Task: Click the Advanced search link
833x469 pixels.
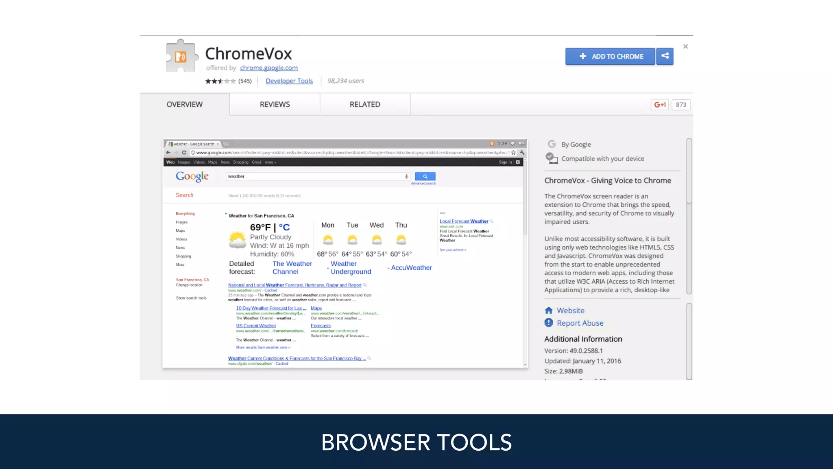Action: pyautogui.click(x=423, y=184)
